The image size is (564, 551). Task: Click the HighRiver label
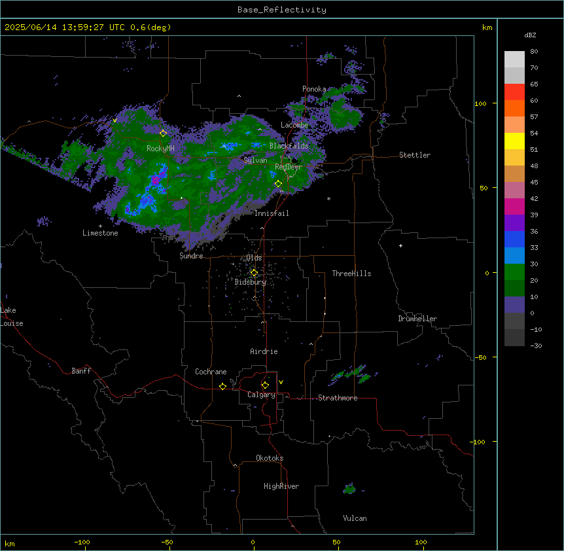[281, 486]
